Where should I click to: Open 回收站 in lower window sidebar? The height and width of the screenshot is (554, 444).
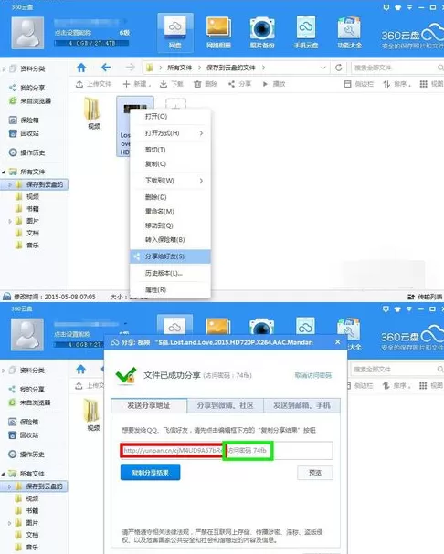click(24, 435)
